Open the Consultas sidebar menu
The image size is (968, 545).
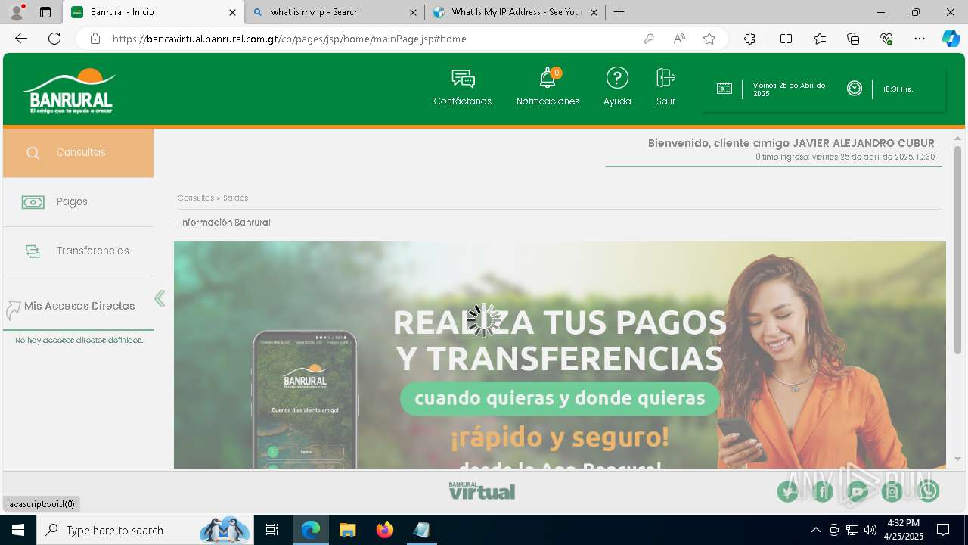[79, 152]
